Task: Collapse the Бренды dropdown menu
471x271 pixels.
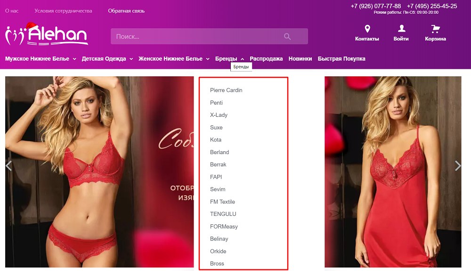Action: [229, 59]
